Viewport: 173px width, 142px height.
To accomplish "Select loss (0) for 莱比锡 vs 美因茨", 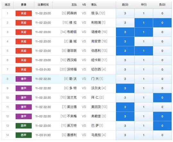I will point(162,107).
